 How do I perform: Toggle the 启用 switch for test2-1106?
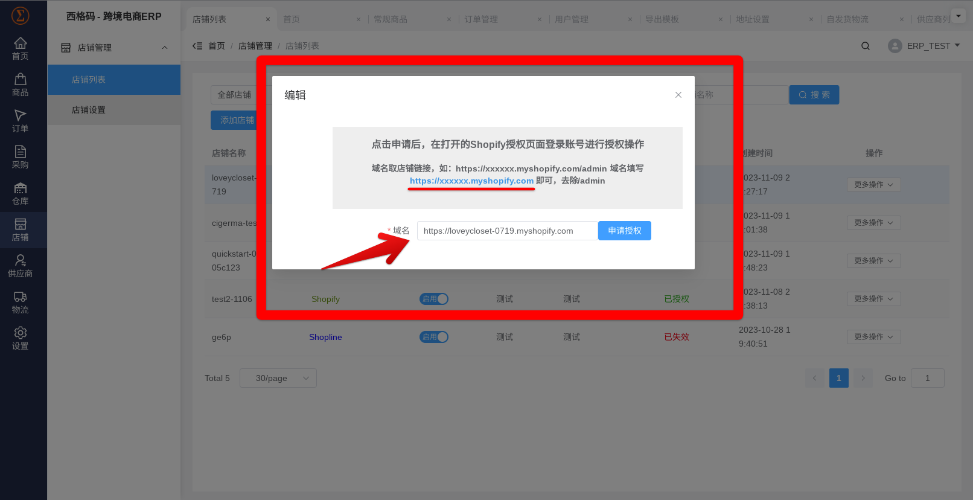pos(434,299)
